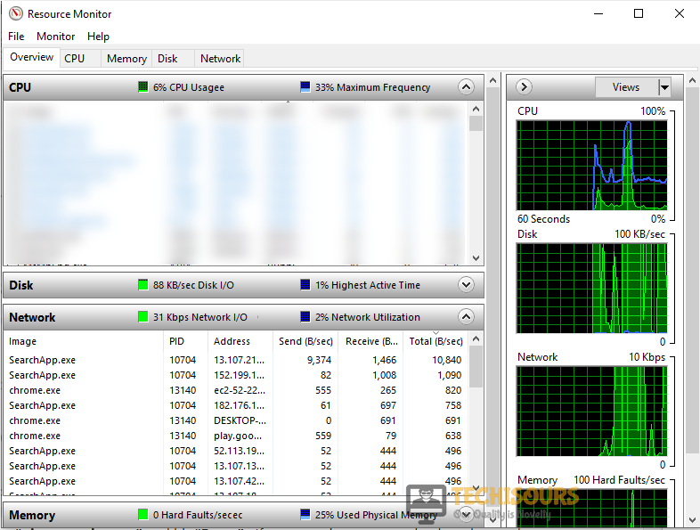This screenshot has height=530, width=700.
Task: Select chrome.exe row with address DESKTOP-
Action: (236, 420)
